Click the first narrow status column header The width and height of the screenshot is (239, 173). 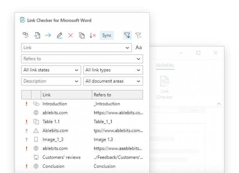[x=26, y=95]
